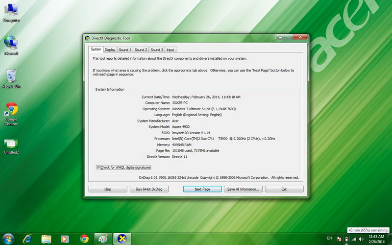Click the language English regional setting value
The height and width of the screenshot is (245, 392).
197,115
